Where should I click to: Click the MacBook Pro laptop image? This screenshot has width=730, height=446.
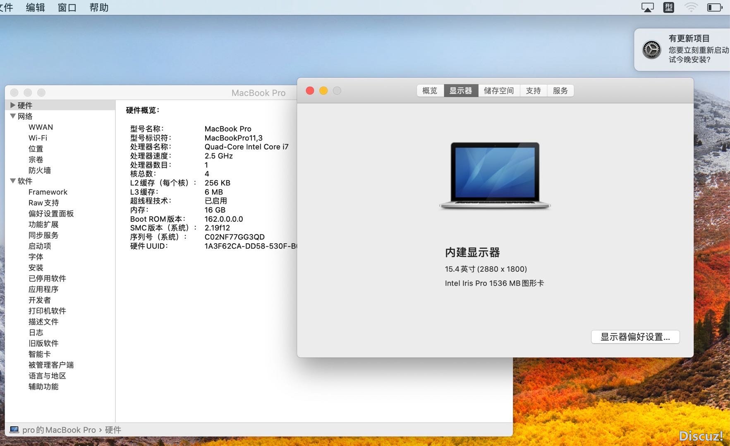click(x=495, y=176)
